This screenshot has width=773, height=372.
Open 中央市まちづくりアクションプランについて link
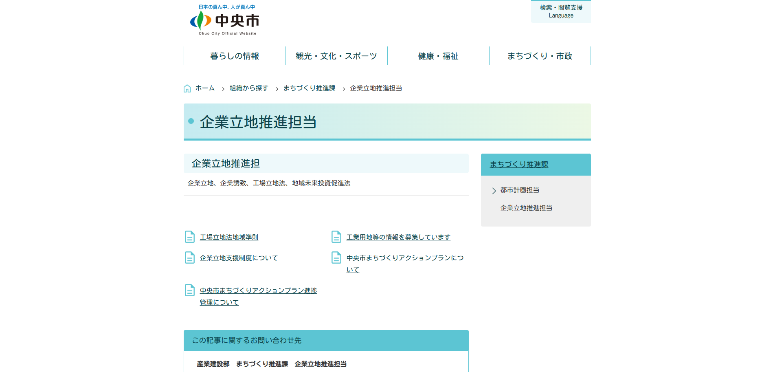coord(405,264)
